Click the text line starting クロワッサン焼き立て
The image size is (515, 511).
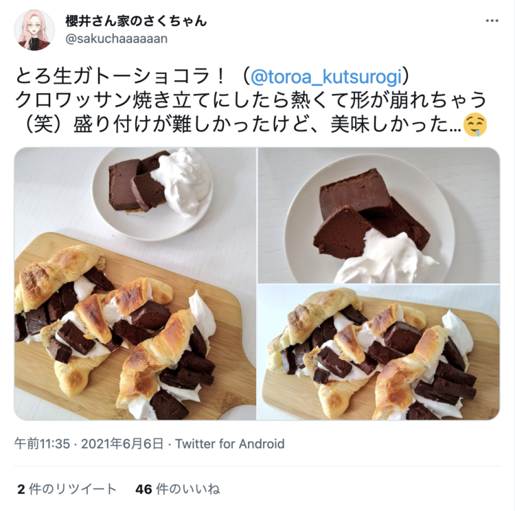coord(251,101)
